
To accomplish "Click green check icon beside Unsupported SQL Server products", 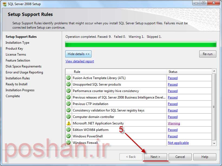I will (x=68, y=84).
